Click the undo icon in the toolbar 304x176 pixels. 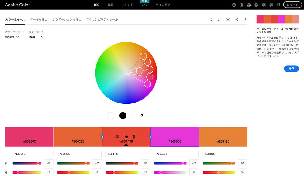tap(211, 19)
